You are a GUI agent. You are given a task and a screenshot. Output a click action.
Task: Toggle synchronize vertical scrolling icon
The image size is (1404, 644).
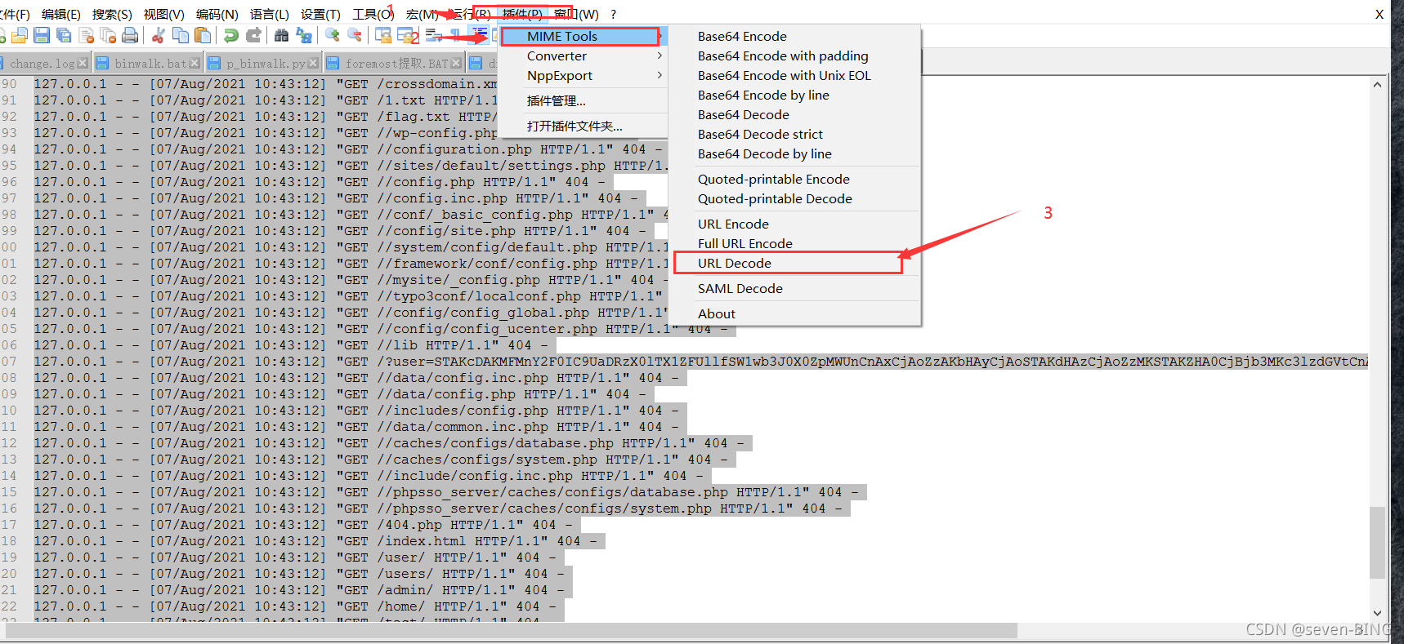(x=382, y=35)
